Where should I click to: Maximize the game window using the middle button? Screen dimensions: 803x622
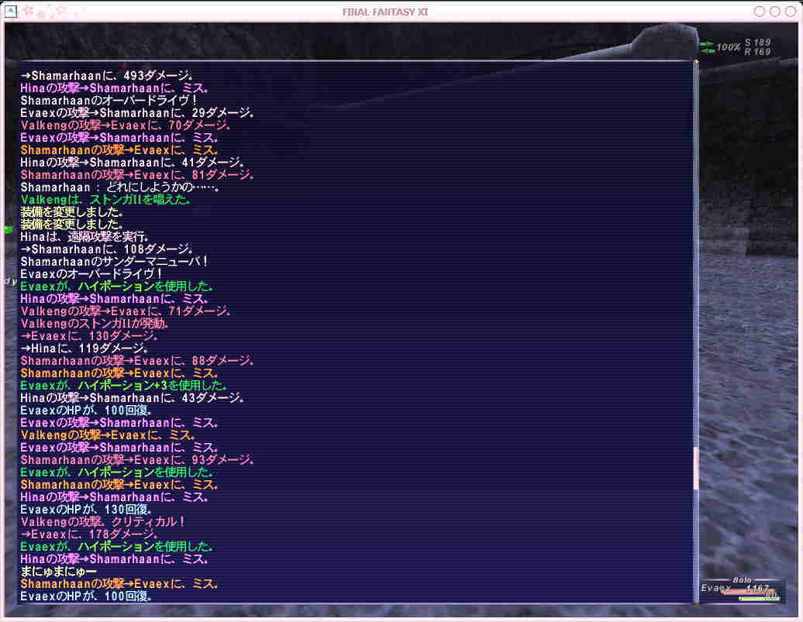tap(775, 11)
